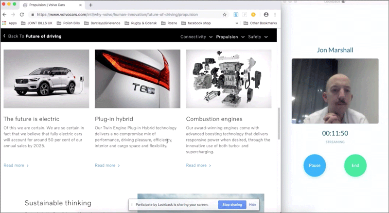Expand the Connectivity dropdown

196,37
